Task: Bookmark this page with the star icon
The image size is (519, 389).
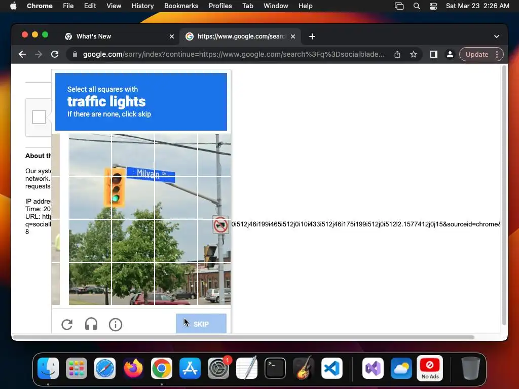Action: tap(414, 54)
